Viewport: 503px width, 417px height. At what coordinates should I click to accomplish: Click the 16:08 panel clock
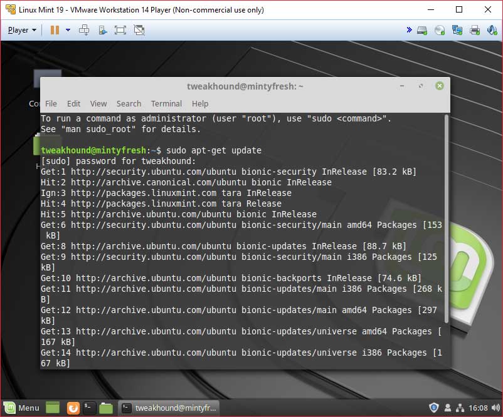[478, 408]
